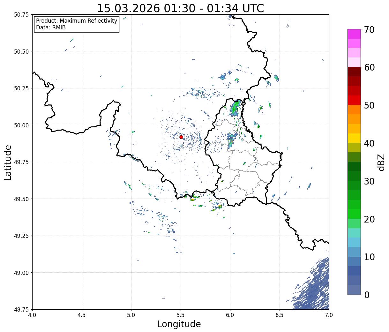The image size is (389, 332).
Task: Click the turquoise swatch between 10 and 20 dBZ
Action: point(354,233)
